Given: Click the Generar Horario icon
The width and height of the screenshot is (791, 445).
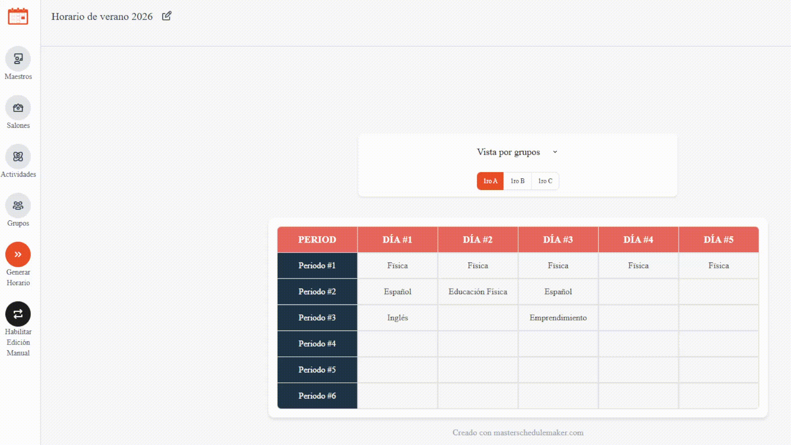Looking at the screenshot, I should pyautogui.click(x=18, y=255).
